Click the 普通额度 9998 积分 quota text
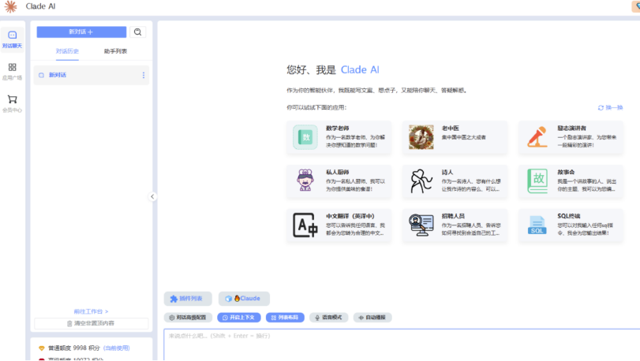 [74, 348]
